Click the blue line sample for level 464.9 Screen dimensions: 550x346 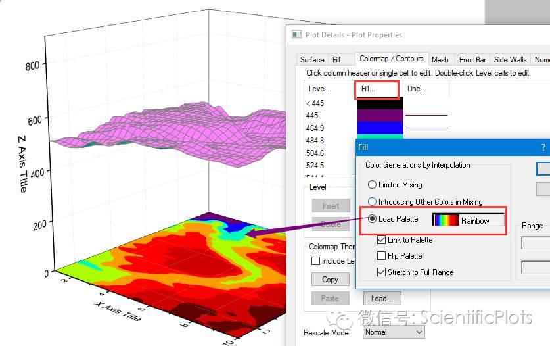coord(426,128)
